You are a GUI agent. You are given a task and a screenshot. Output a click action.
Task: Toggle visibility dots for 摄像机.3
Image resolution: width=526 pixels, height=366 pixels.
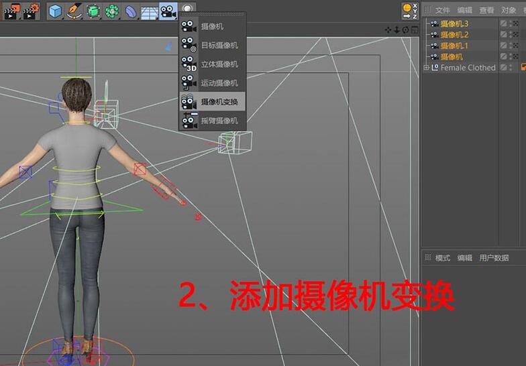[x=511, y=23]
